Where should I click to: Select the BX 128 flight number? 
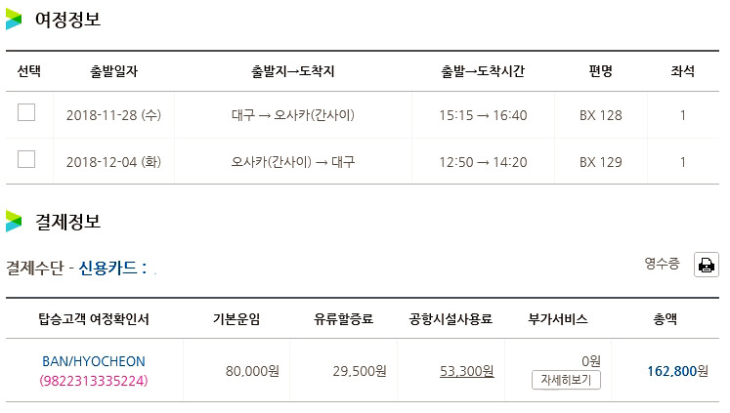pyautogui.click(x=600, y=115)
